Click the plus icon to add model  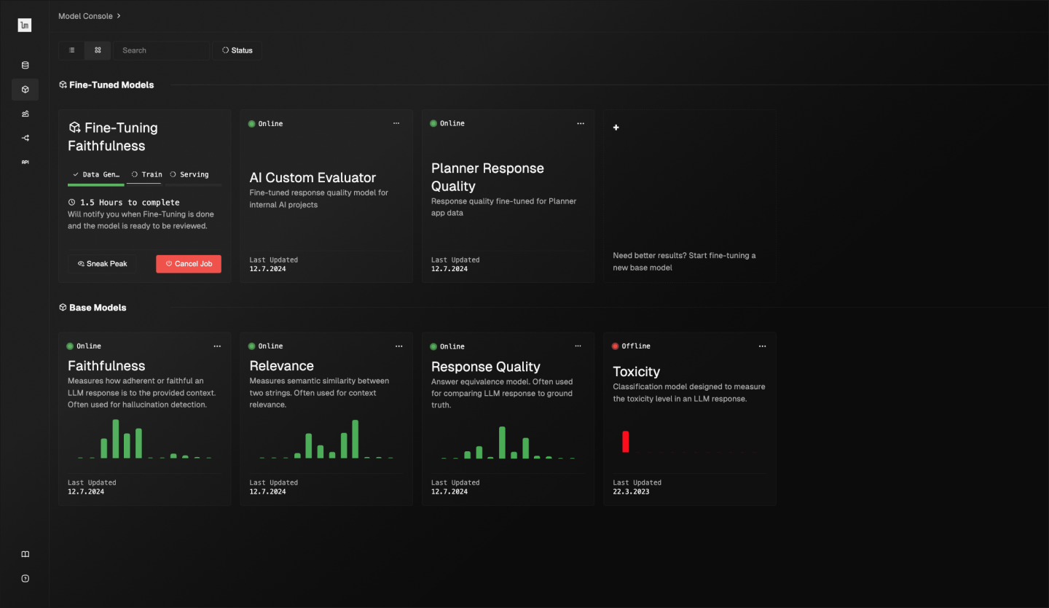(x=616, y=128)
